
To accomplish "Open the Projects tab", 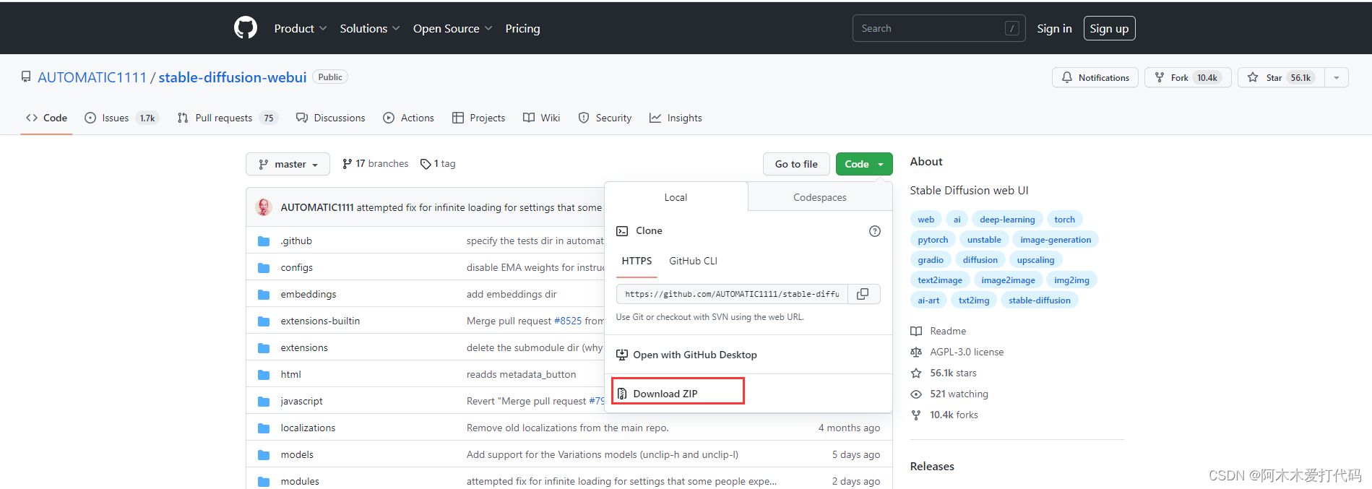I will (479, 118).
